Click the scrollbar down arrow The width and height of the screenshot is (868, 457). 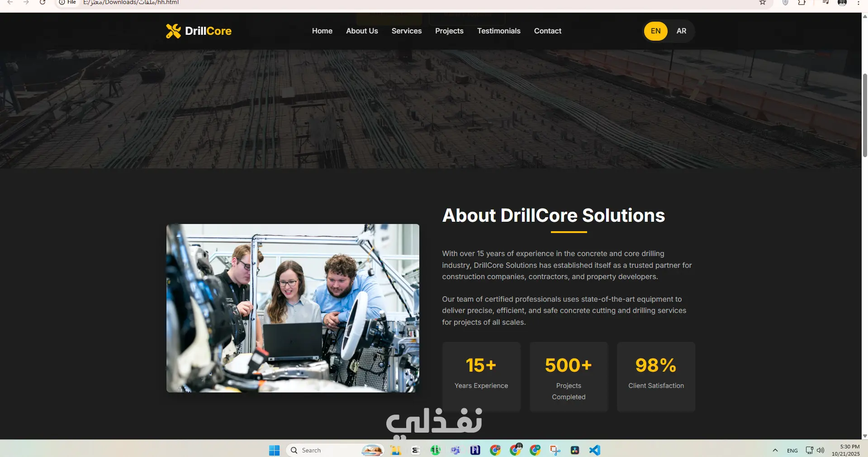(865, 436)
